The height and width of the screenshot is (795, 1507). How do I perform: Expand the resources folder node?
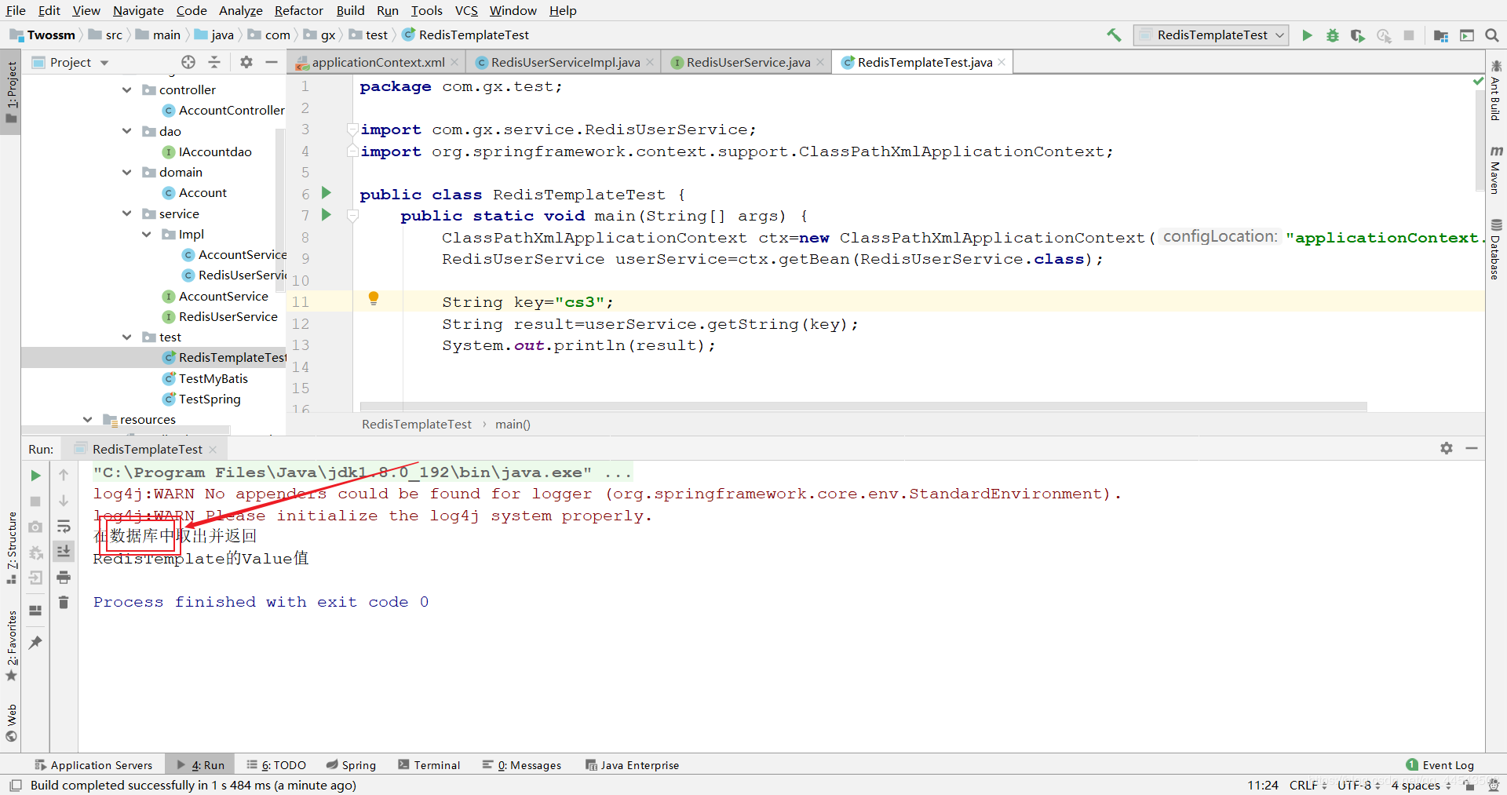(88, 420)
